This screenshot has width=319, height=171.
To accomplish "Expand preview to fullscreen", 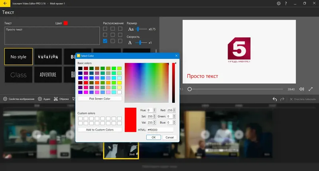I will pos(311,89).
